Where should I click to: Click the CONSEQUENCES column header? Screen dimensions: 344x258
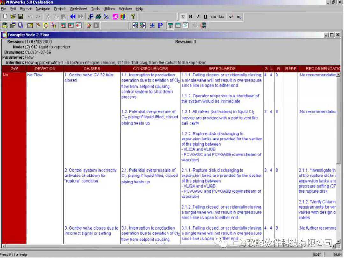(x=150, y=68)
